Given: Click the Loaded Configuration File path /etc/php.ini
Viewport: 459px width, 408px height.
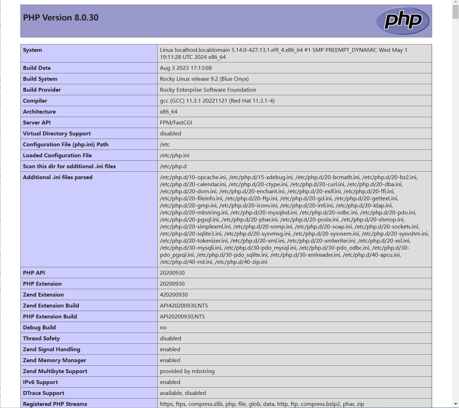Looking at the screenshot, I should pyautogui.click(x=175, y=156).
